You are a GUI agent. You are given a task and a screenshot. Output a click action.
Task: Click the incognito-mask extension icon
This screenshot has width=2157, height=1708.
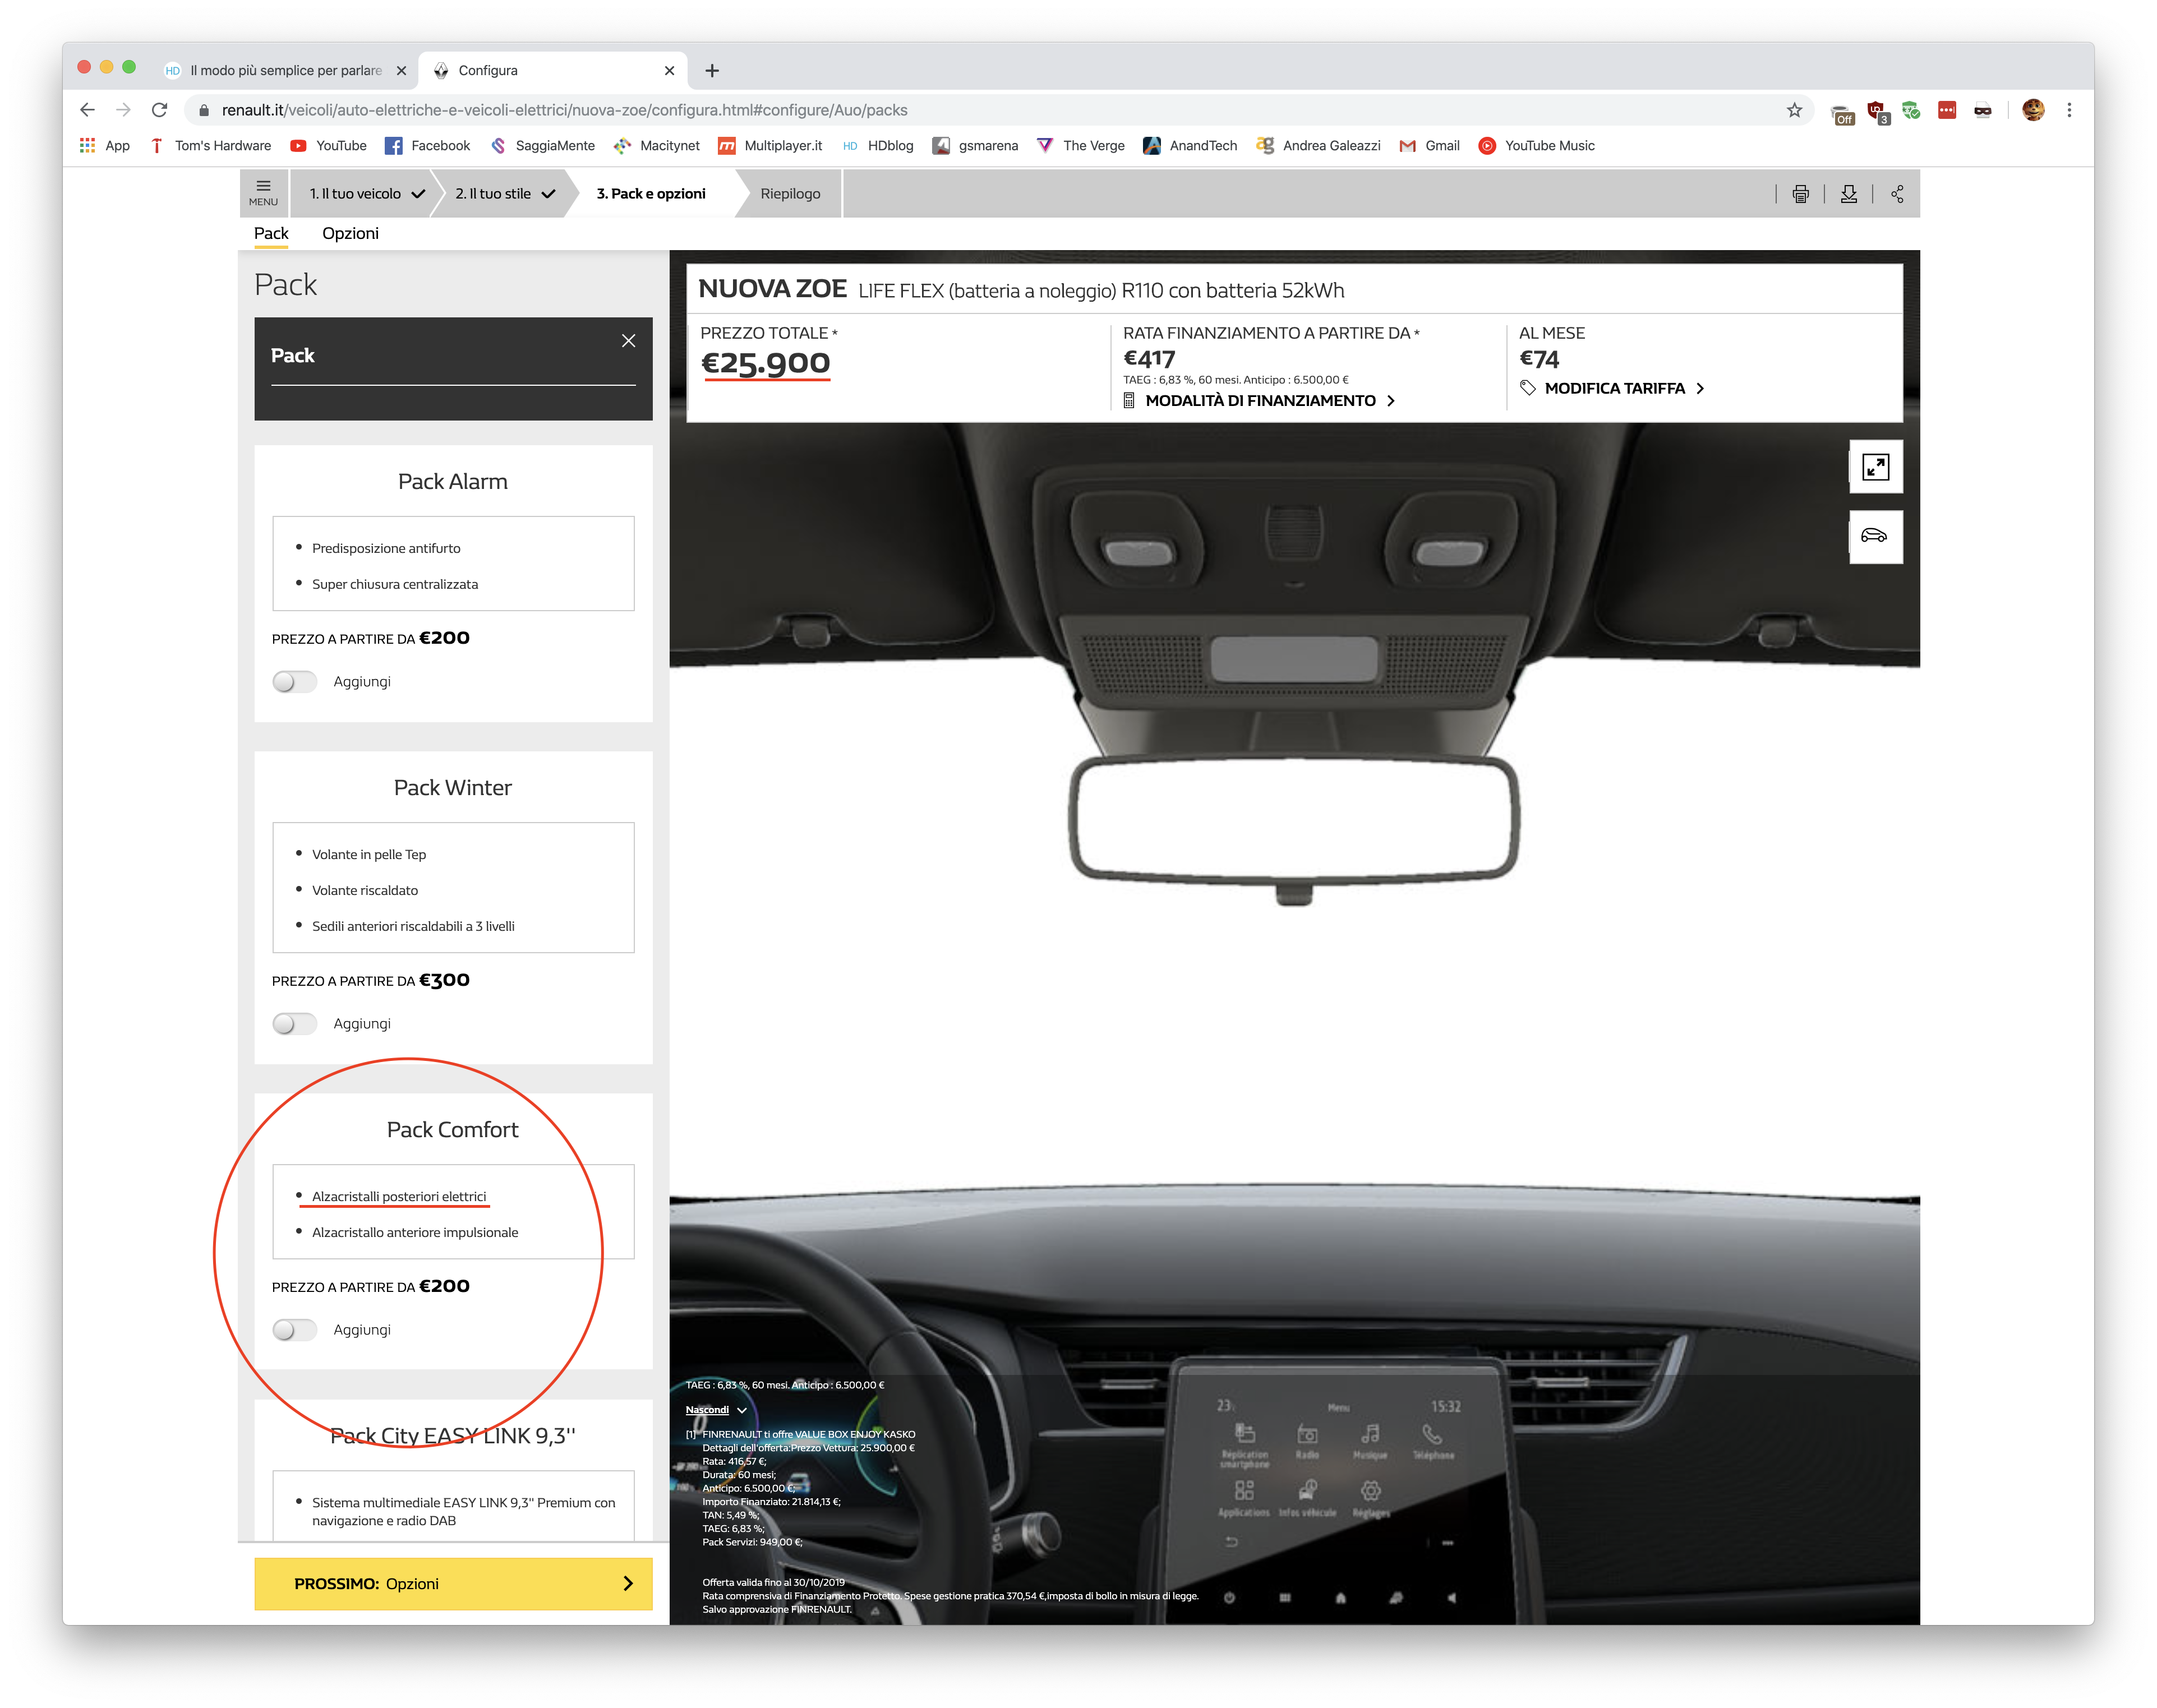pos(1982,110)
